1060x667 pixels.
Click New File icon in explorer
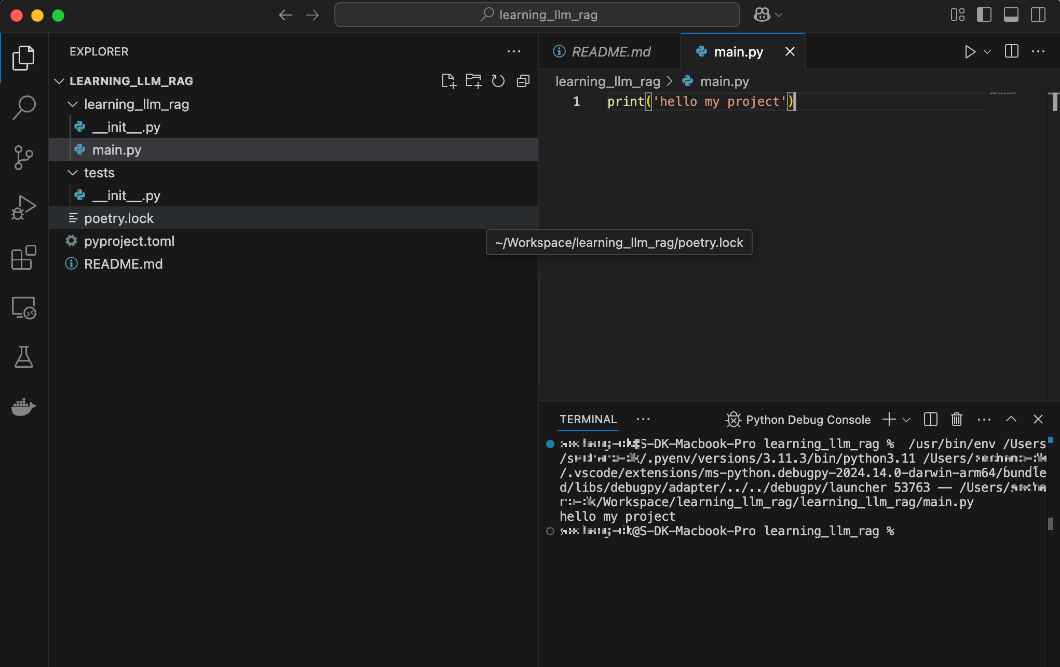click(449, 81)
